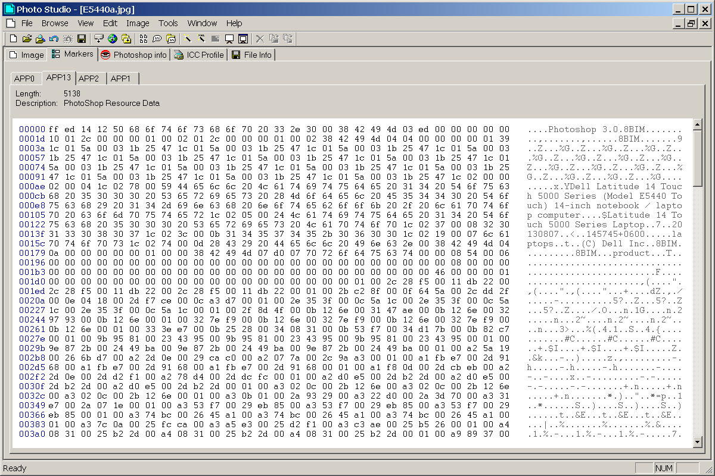Viewport: 715px width, 476px height.
Task: Click the New file toolbar icon
Action: 13,39
